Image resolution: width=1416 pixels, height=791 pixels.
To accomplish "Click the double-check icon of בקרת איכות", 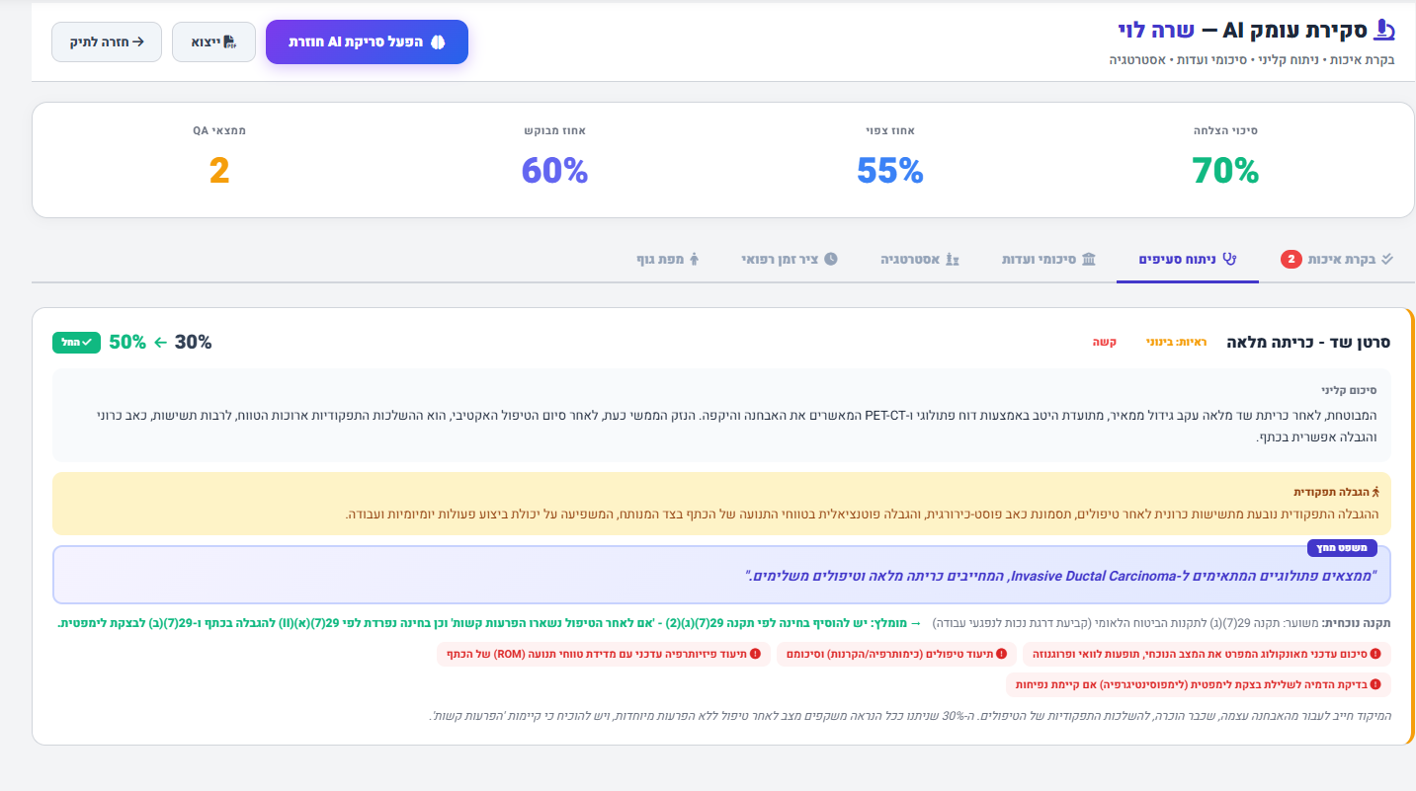I will pyautogui.click(x=1387, y=259).
